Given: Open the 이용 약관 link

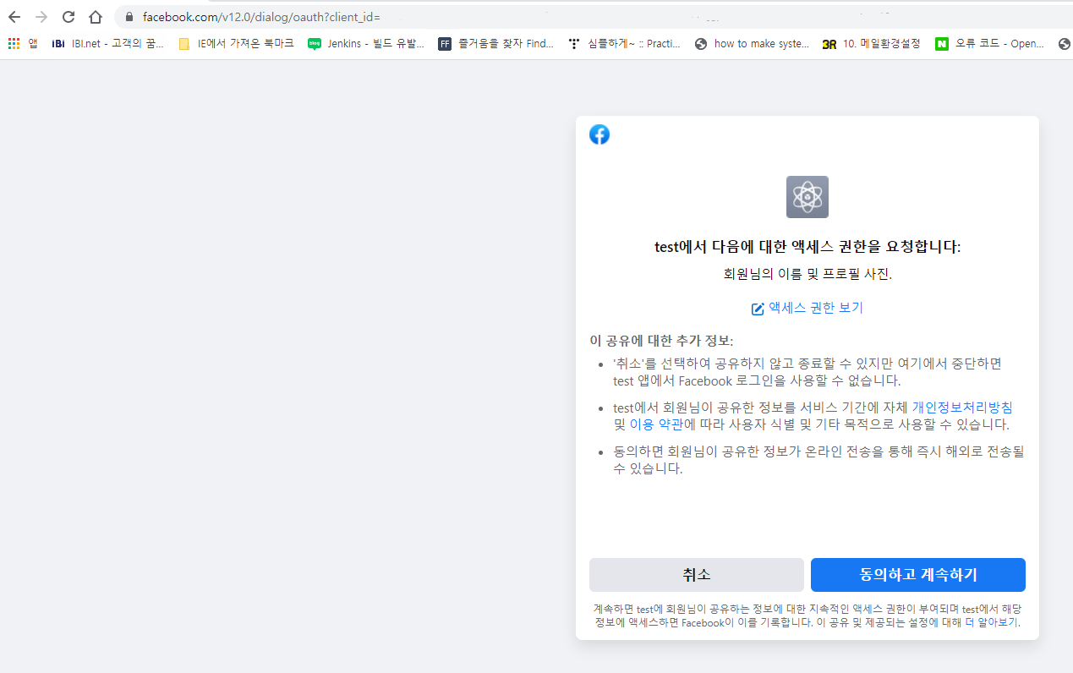Looking at the screenshot, I should (657, 424).
